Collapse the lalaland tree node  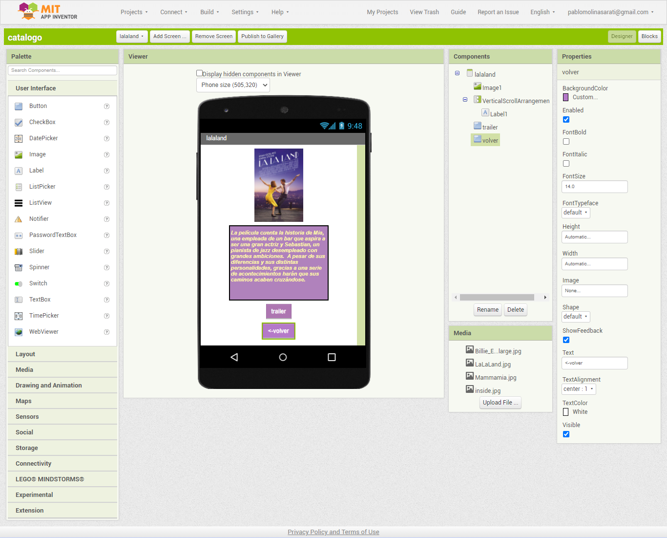457,73
